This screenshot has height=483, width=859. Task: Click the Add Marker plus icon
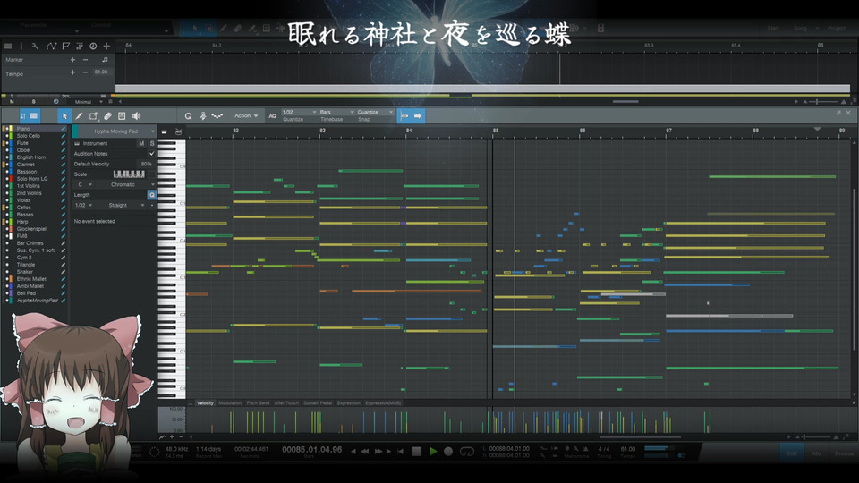(73, 60)
